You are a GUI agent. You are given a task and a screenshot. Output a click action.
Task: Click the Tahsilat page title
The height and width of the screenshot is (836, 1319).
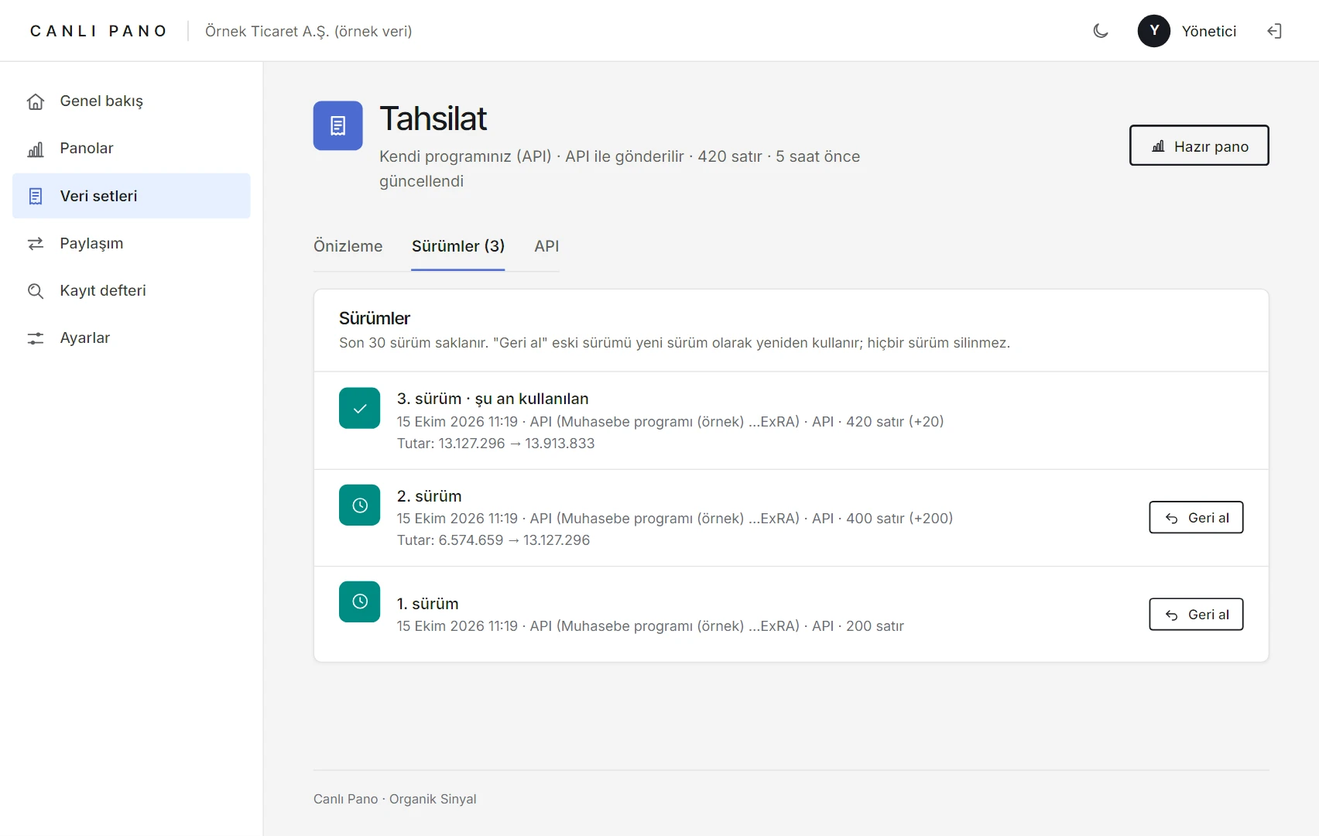pos(433,119)
